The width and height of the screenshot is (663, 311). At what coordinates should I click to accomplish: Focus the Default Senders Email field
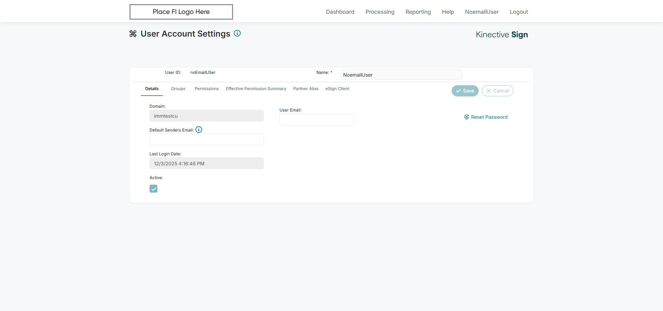206,139
